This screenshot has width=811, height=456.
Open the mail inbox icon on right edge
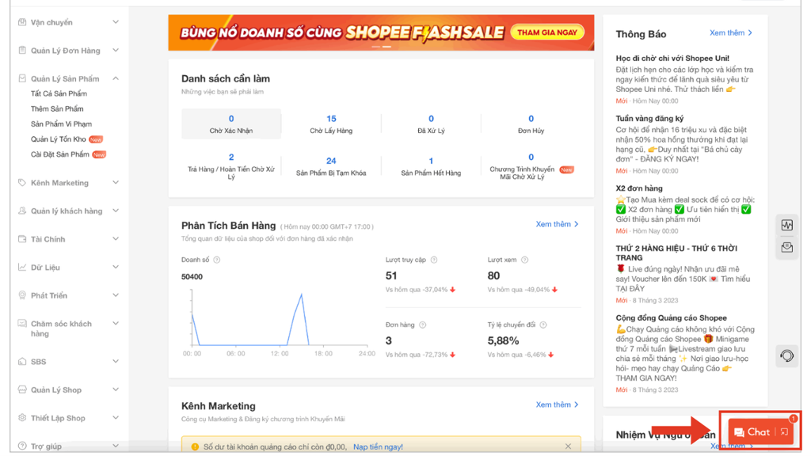tap(786, 248)
